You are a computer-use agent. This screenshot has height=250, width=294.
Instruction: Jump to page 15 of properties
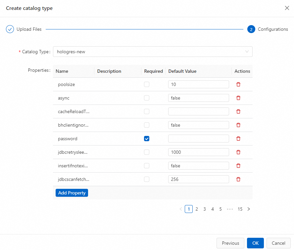click(240, 209)
